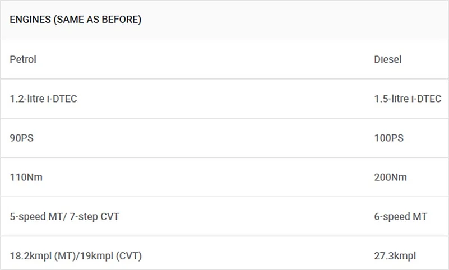449x270 pixels.
Task: Click the 200Nm torque value
Action: click(391, 177)
